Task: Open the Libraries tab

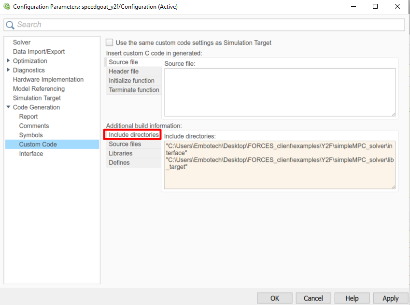Action: point(121,153)
